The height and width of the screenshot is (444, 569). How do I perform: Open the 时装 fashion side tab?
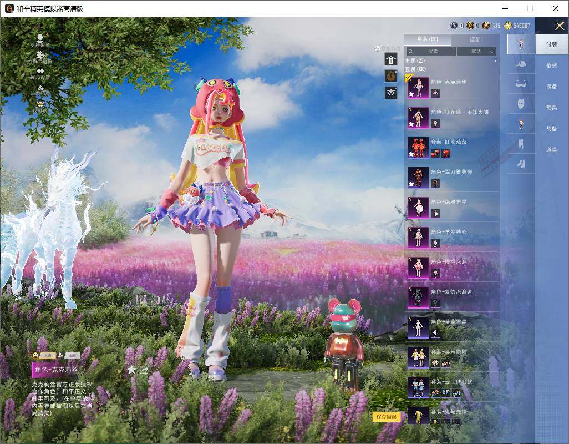tap(552, 44)
